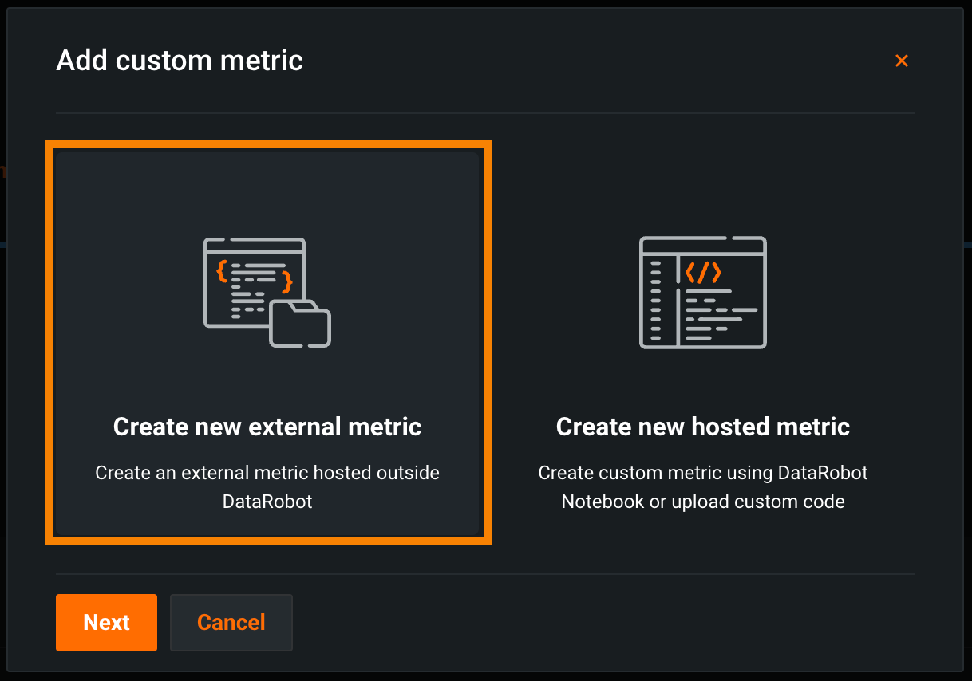
Task: Click the "Add custom metric" dialog title
Action: click(180, 61)
